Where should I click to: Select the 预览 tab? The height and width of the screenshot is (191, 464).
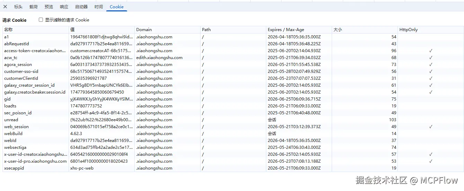[x=49, y=7]
